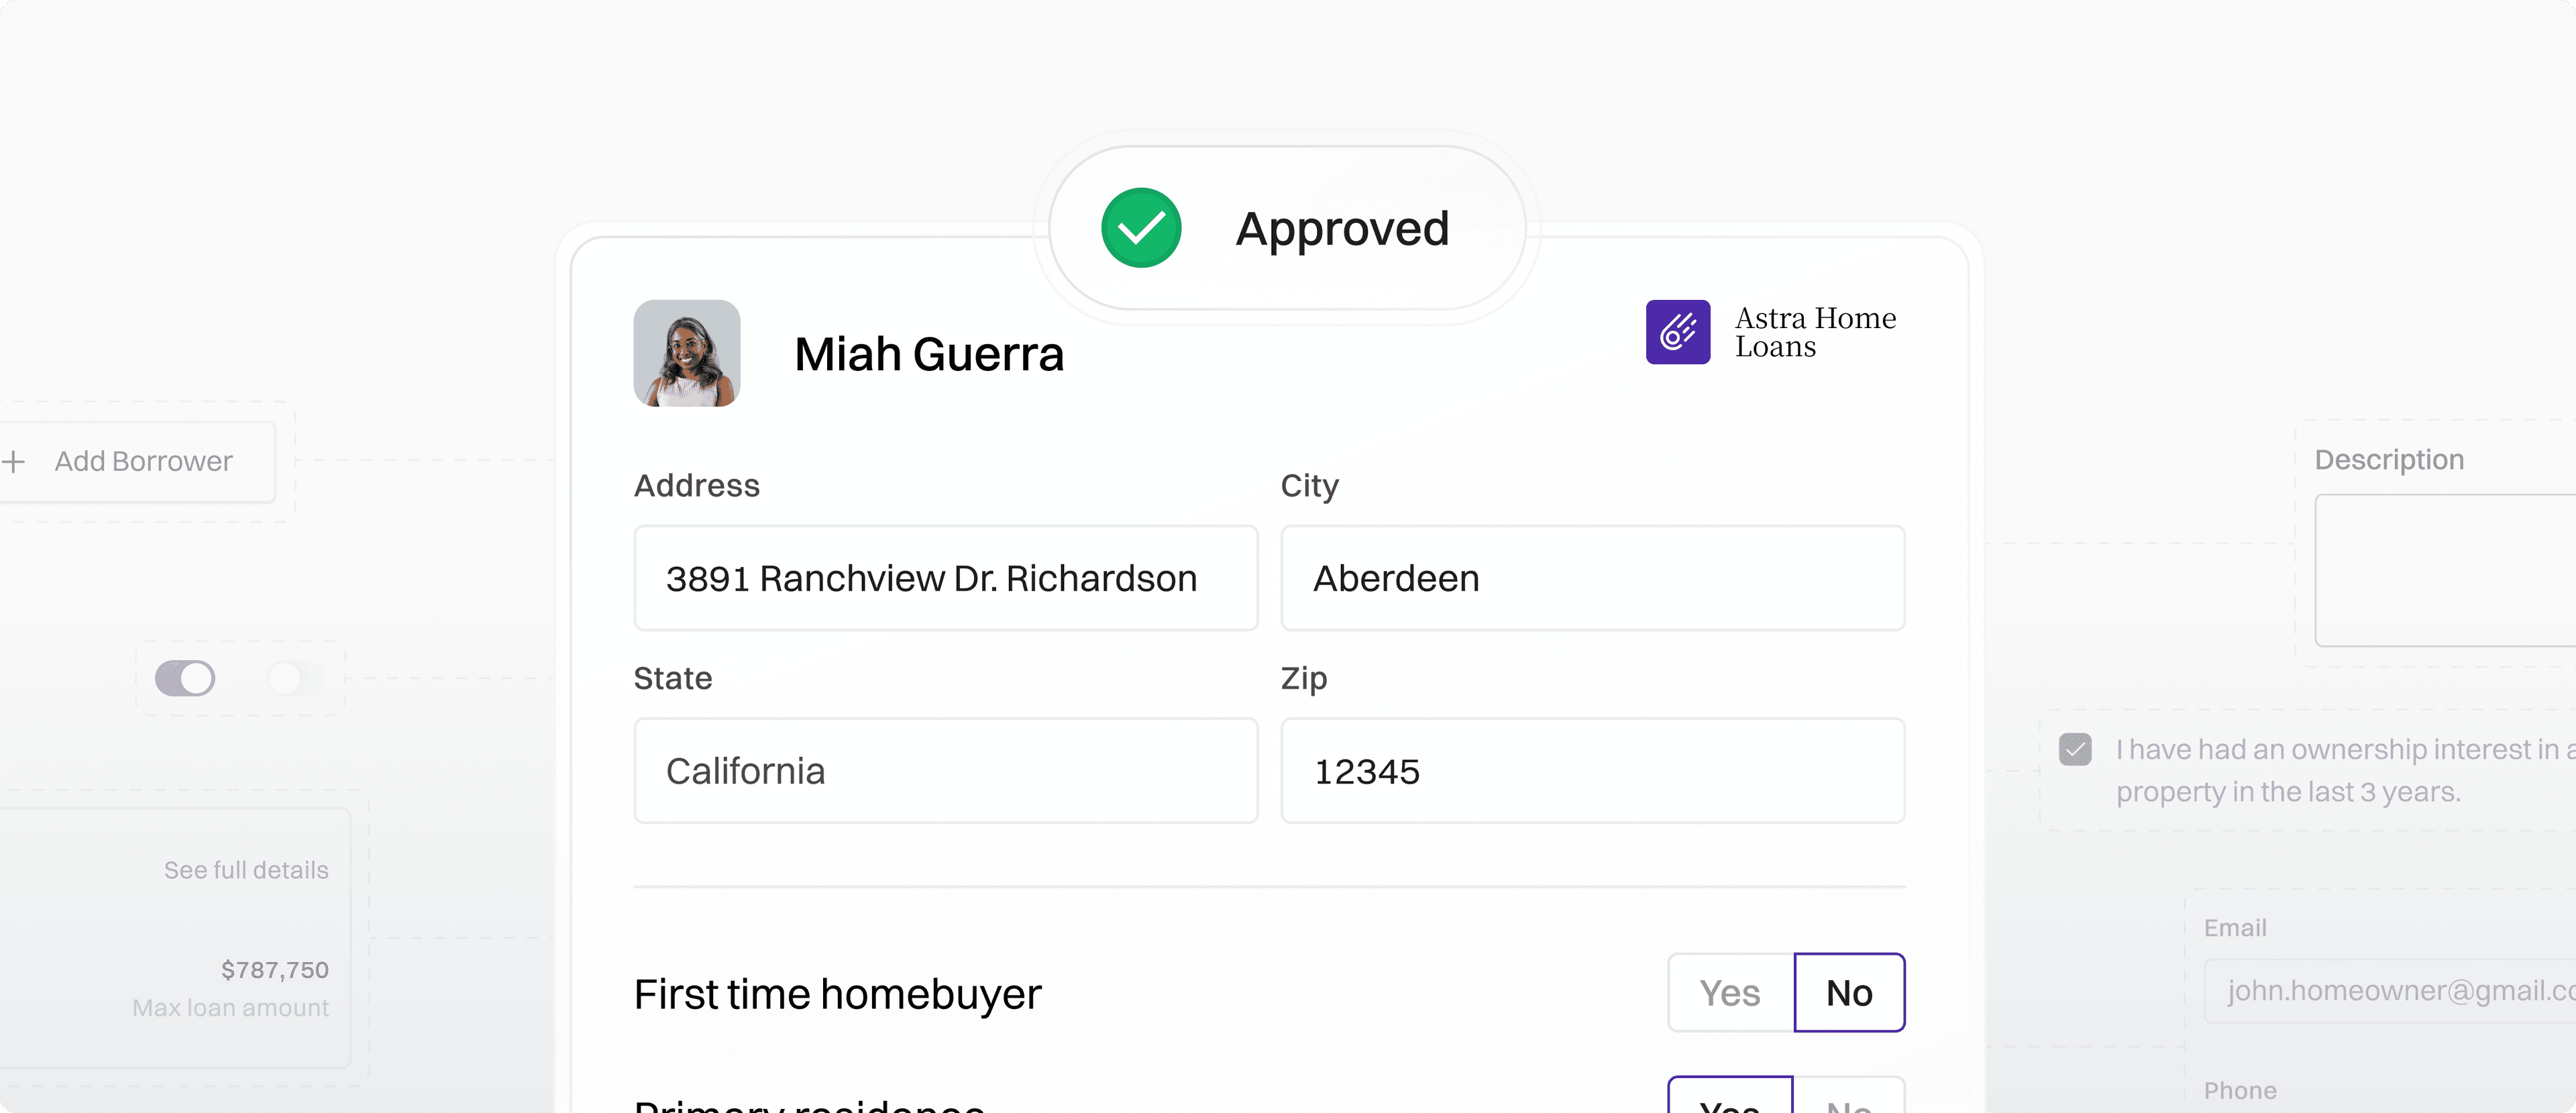
Task: Switch on the left toggle below Add Borrower
Action: 185,678
